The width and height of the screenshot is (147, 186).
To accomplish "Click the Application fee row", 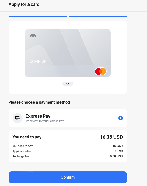I will (68, 151).
